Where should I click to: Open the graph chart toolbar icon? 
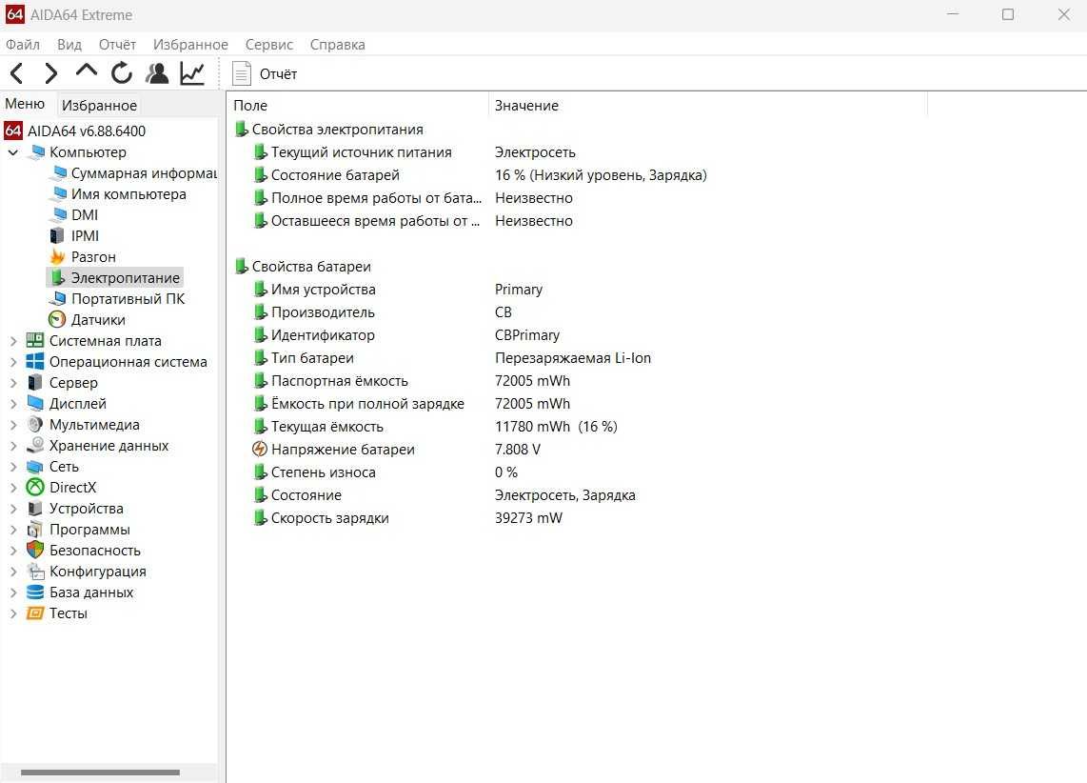click(192, 72)
